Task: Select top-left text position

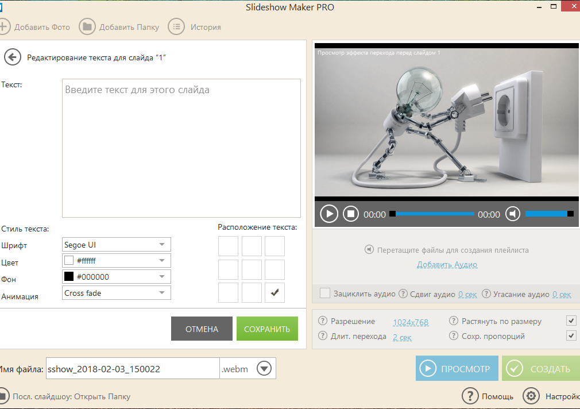Action: coord(228,246)
